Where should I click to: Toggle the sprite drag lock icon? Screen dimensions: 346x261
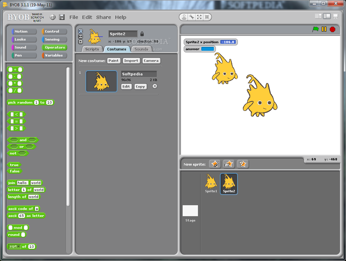point(142,34)
